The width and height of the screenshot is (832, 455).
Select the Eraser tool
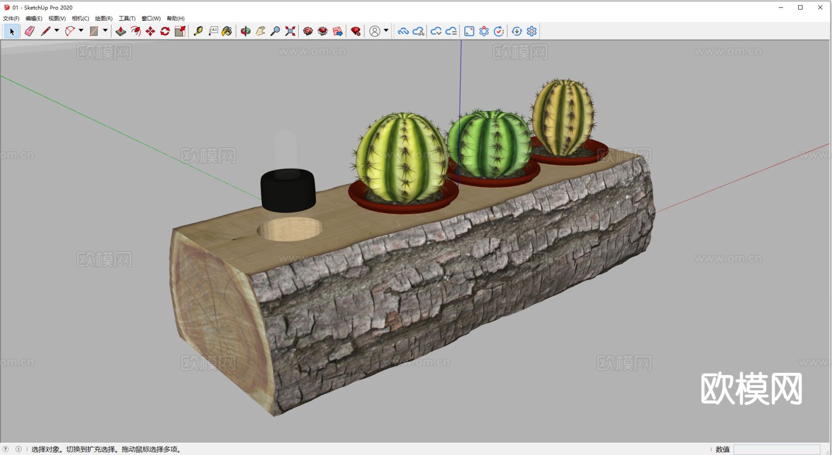(30, 31)
